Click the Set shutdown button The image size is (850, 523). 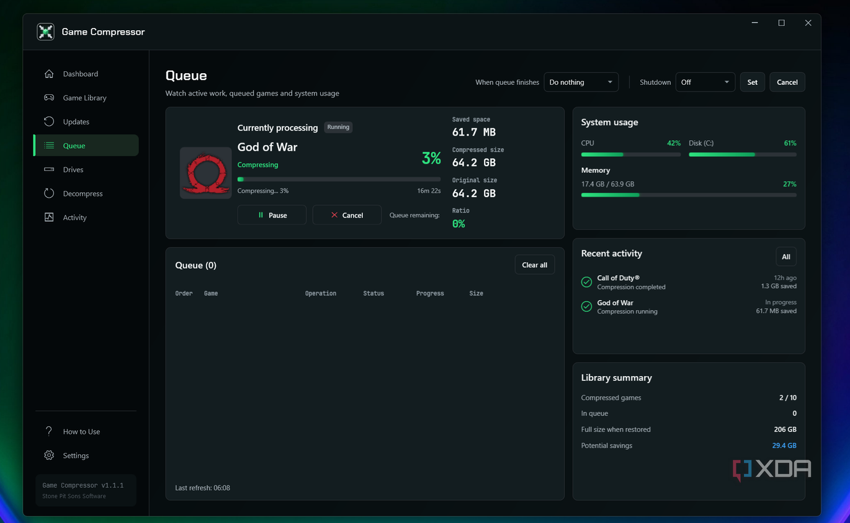(753, 82)
